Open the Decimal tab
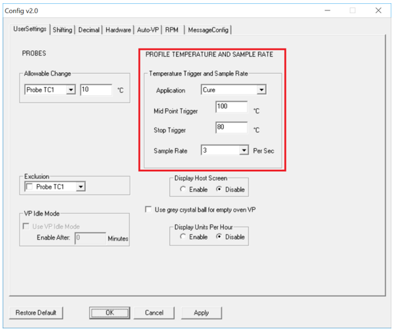394x331 pixels. coord(89,29)
